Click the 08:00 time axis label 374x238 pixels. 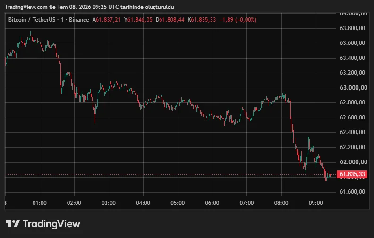pos(281,203)
